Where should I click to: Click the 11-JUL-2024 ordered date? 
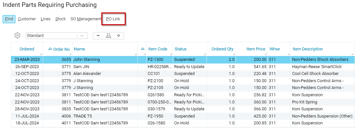(27, 116)
